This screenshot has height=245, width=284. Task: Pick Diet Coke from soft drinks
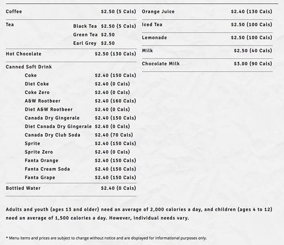coord(37,84)
